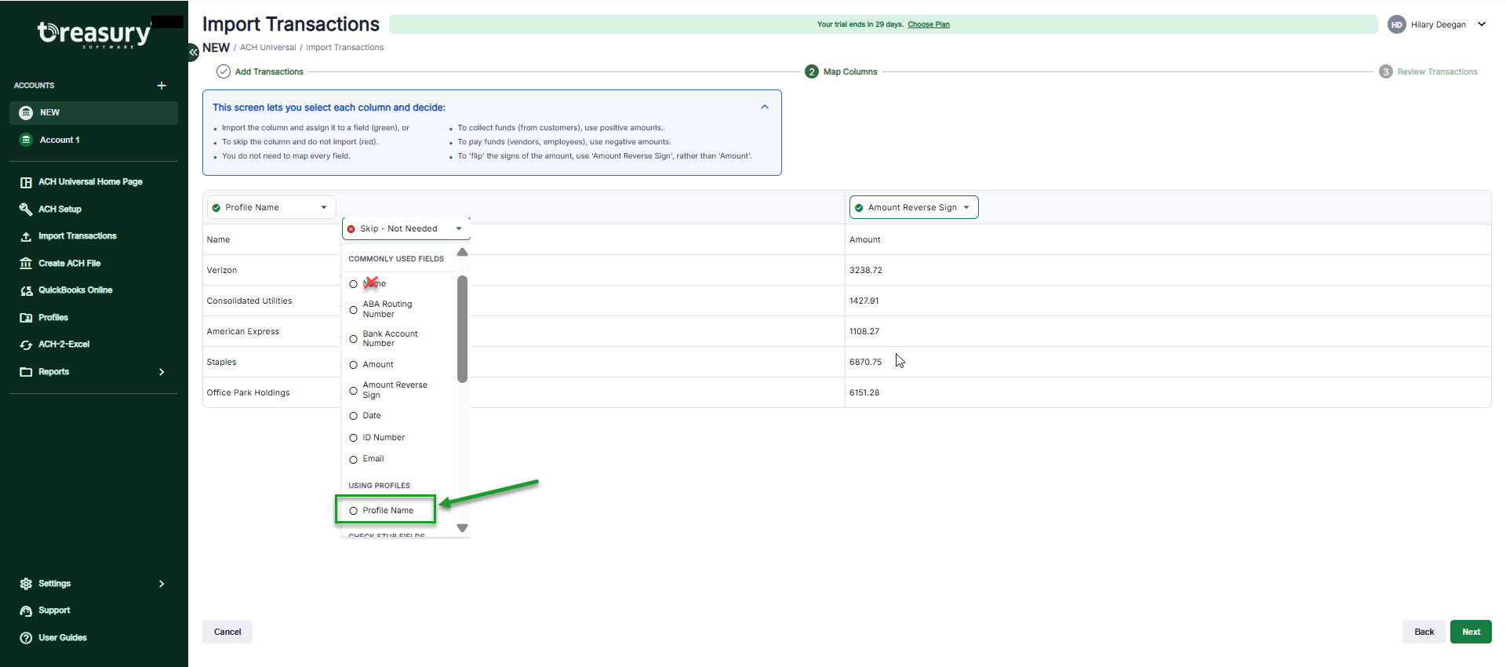Open ACH Universal Home Page menu item
Viewport: 1506px width, 667px height.
(90, 182)
